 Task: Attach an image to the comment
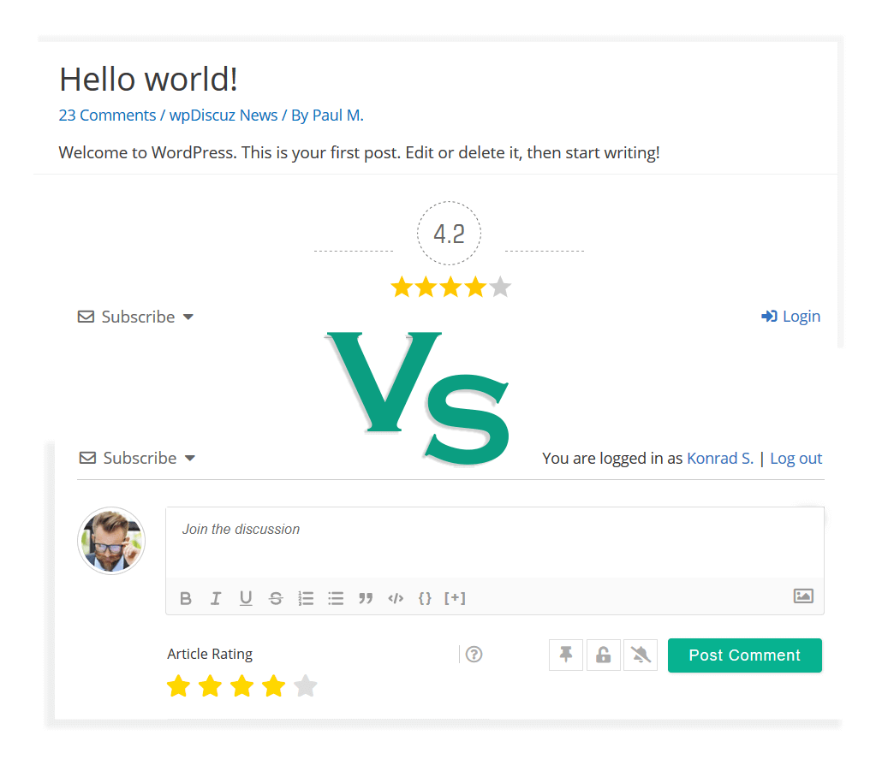coord(803,596)
